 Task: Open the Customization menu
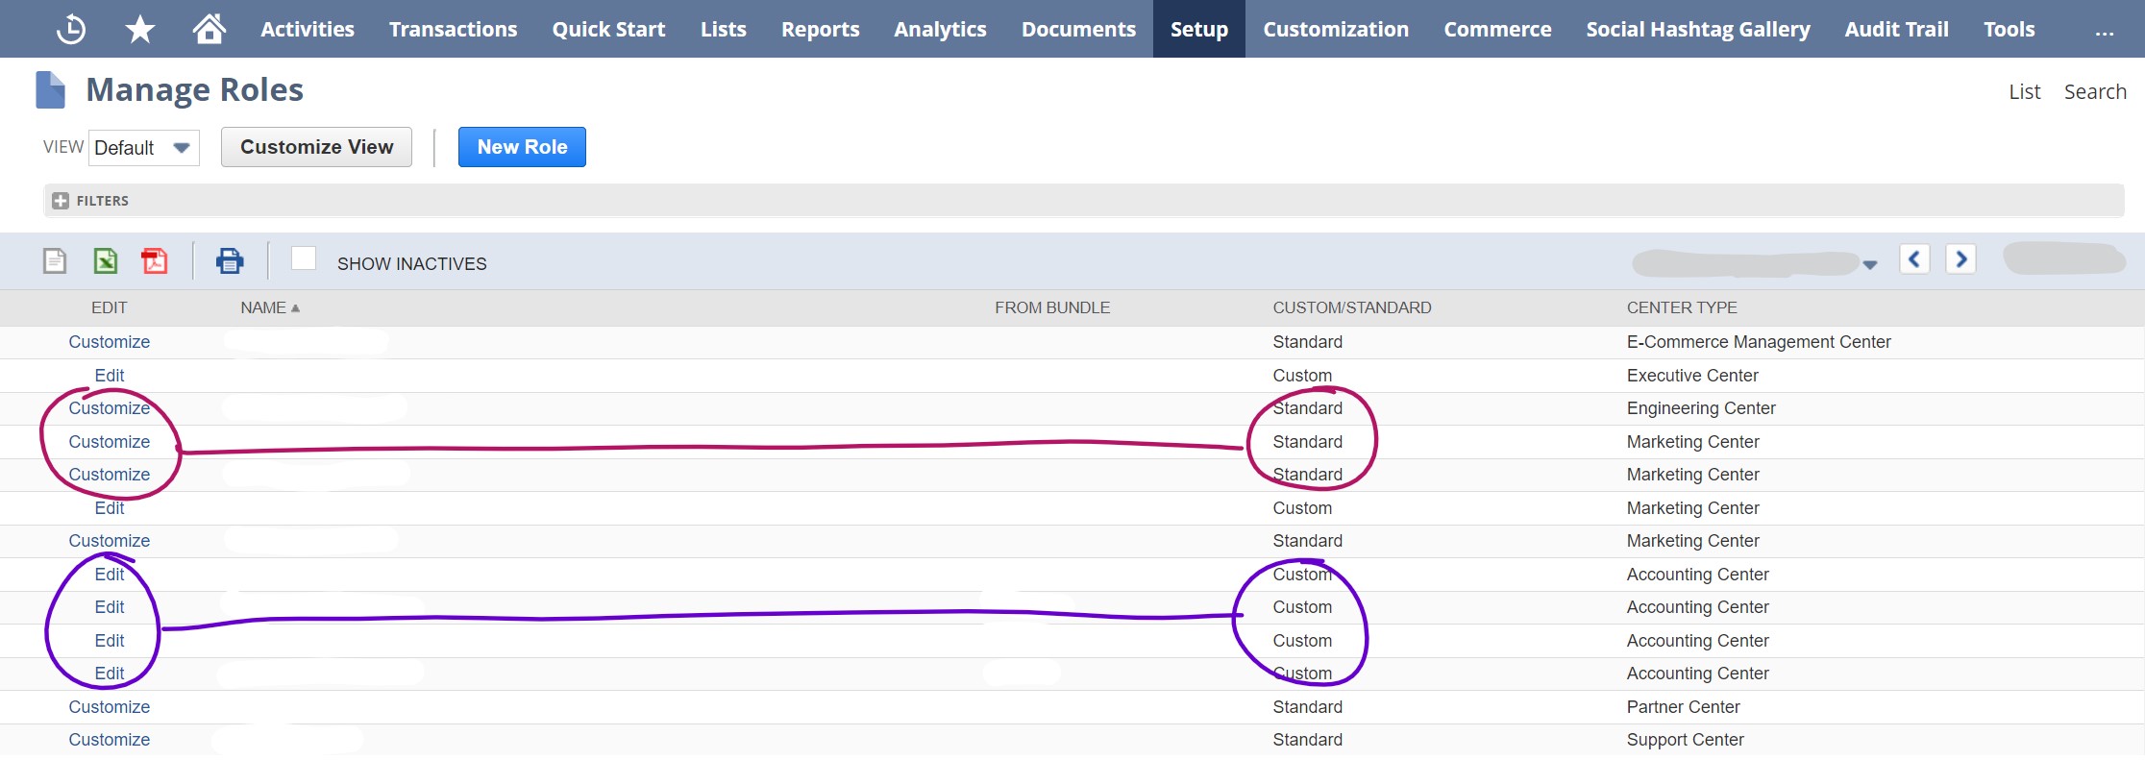pyautogui.click(x=1336, y=30)
